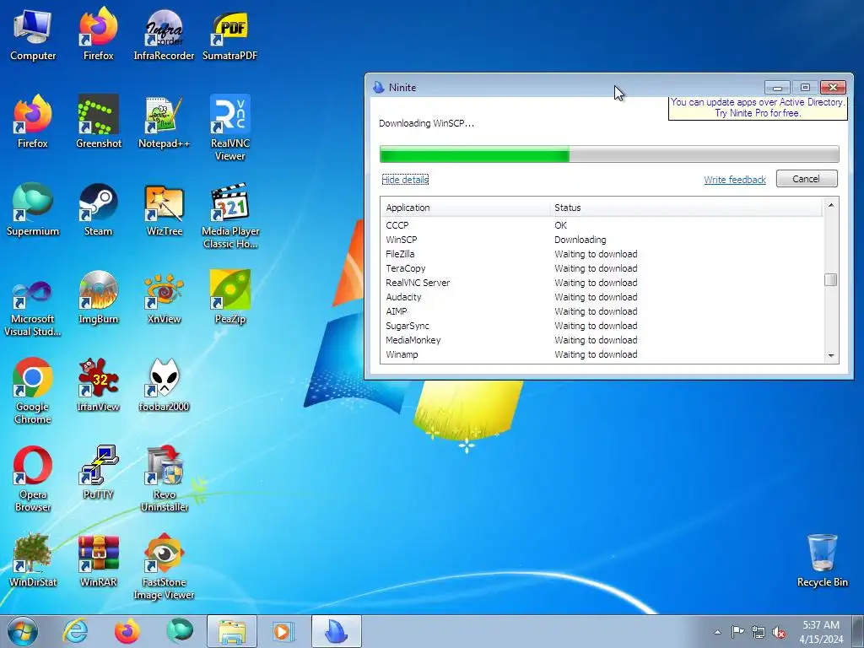Select the SumatraPDF desktop shortcut
Screen dimensions: 864x648
(229, 35)
